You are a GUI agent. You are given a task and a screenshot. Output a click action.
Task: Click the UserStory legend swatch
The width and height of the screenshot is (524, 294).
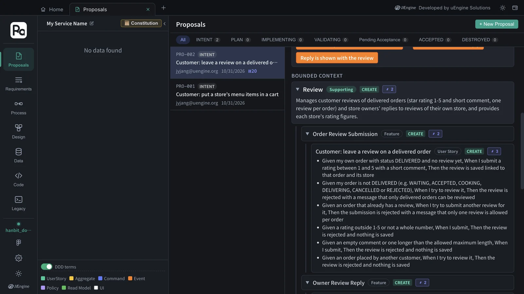point(43,278)
